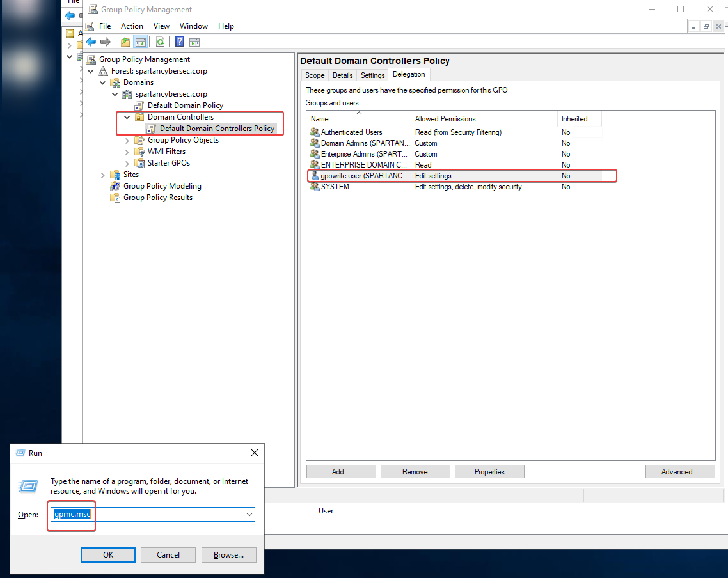The image size is (728, 578).
Task: Expand the Group Policy Objects node
Action: 127,140
